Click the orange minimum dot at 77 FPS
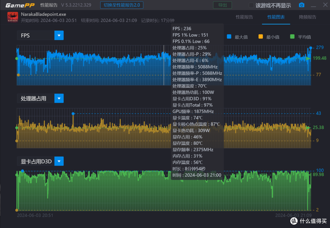This screenshot has height=228, width=330. [x=18, y=75]
